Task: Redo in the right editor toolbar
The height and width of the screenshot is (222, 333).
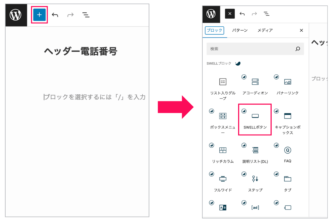Action: point(254,14)
